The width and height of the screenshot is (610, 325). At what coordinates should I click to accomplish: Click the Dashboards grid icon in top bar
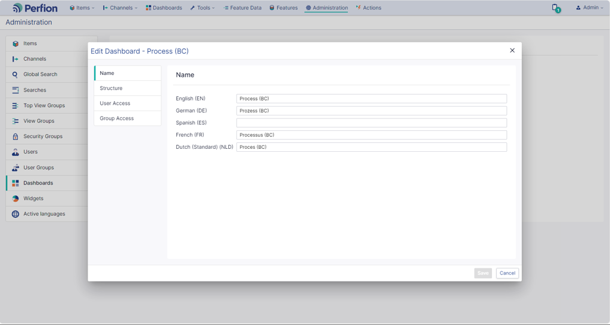pyautogui.click(x=148, y=8)
